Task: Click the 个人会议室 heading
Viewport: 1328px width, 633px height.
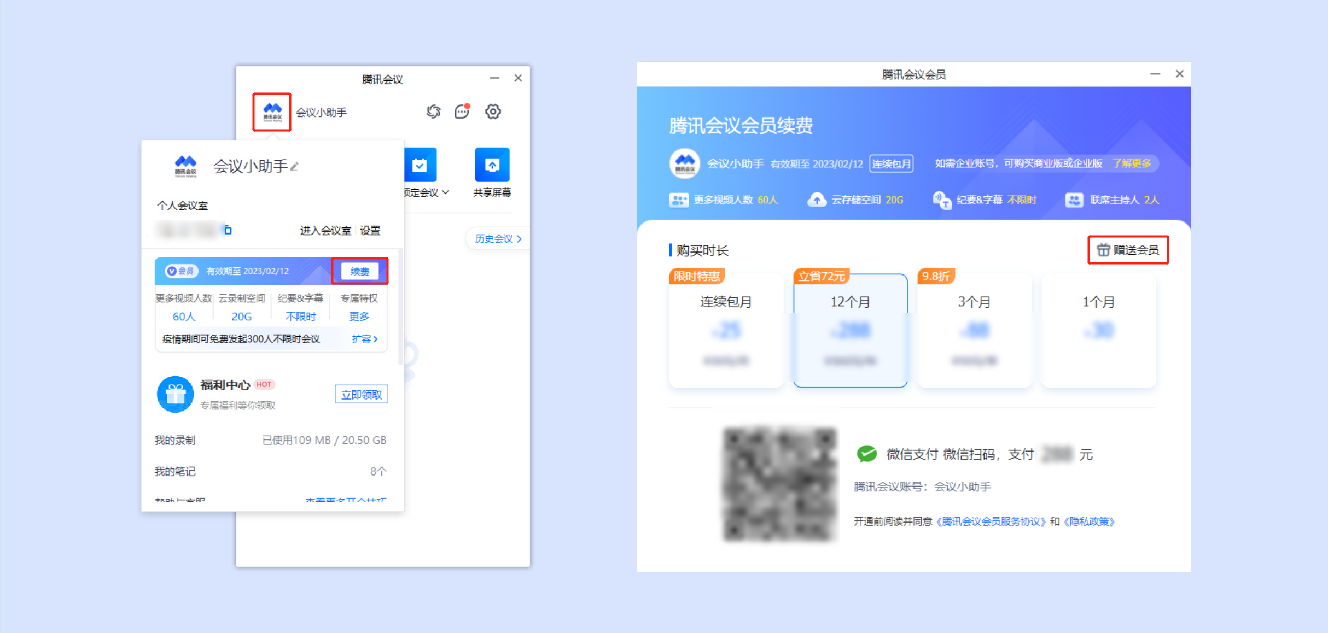Action: pyautogui.click(x=182, y=206)
